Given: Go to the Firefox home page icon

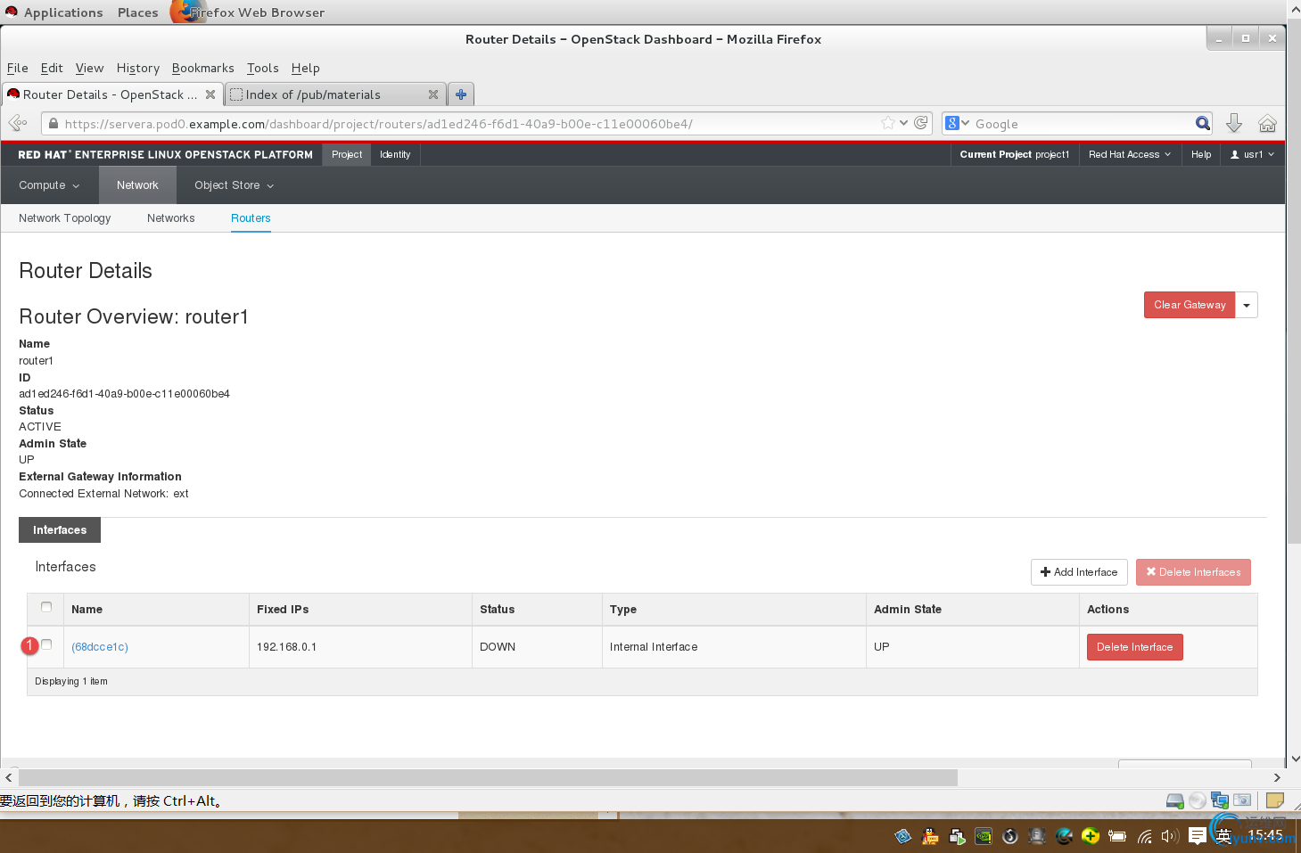Looking at the screenshot, I should [x=1267, y=123].
